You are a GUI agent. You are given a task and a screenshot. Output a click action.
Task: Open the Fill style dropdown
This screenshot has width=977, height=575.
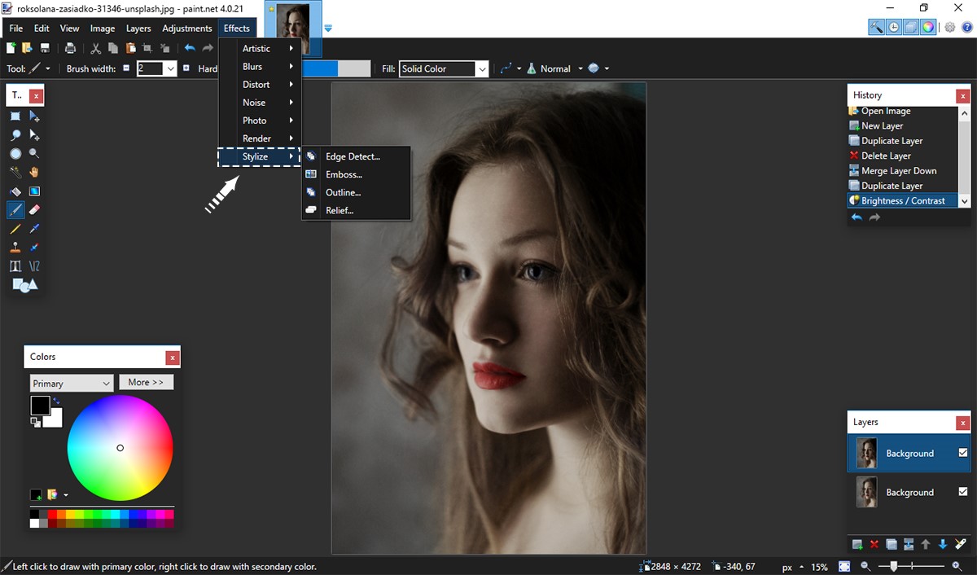483,68
